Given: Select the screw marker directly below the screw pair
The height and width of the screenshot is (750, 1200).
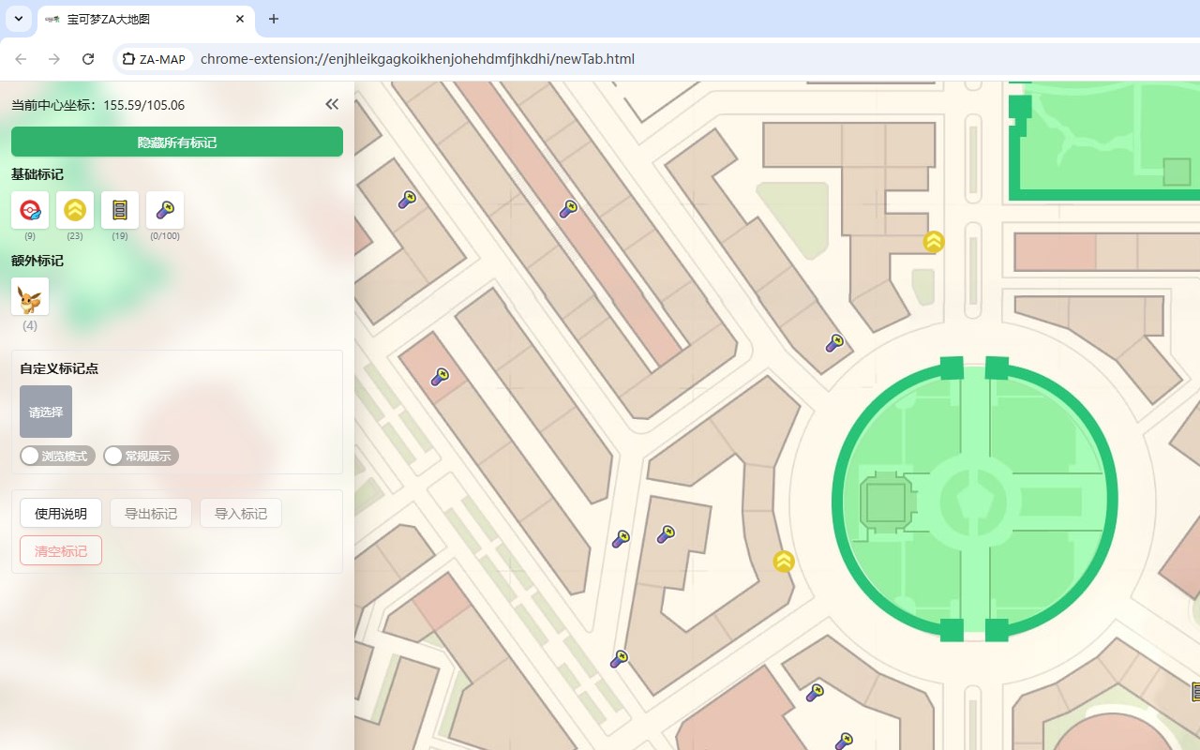Looking at the screenshot, I should point(619,659).
